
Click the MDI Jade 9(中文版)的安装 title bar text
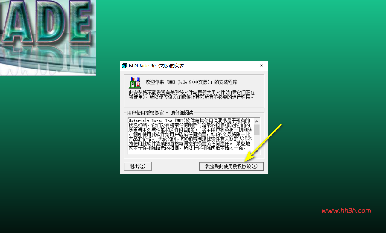pos(156,66)
